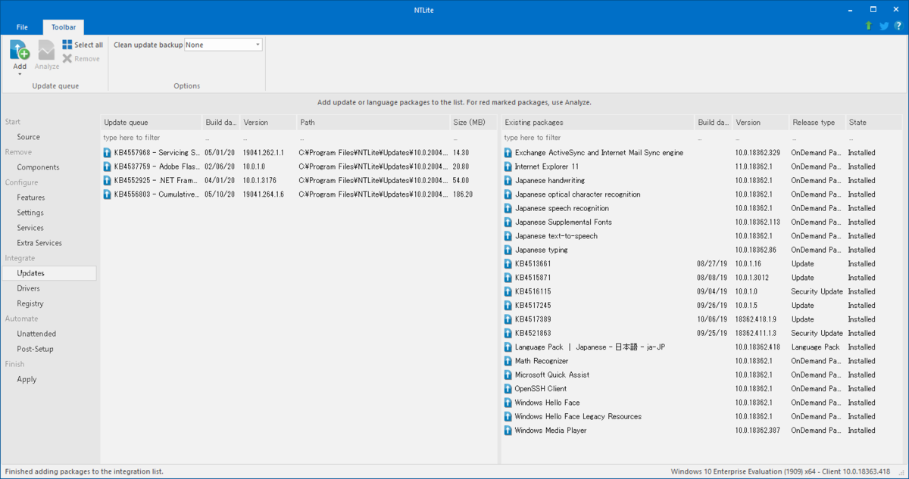Open Registry page in sidebar
This screenshot has height=479, width=909.
(30, 303)
